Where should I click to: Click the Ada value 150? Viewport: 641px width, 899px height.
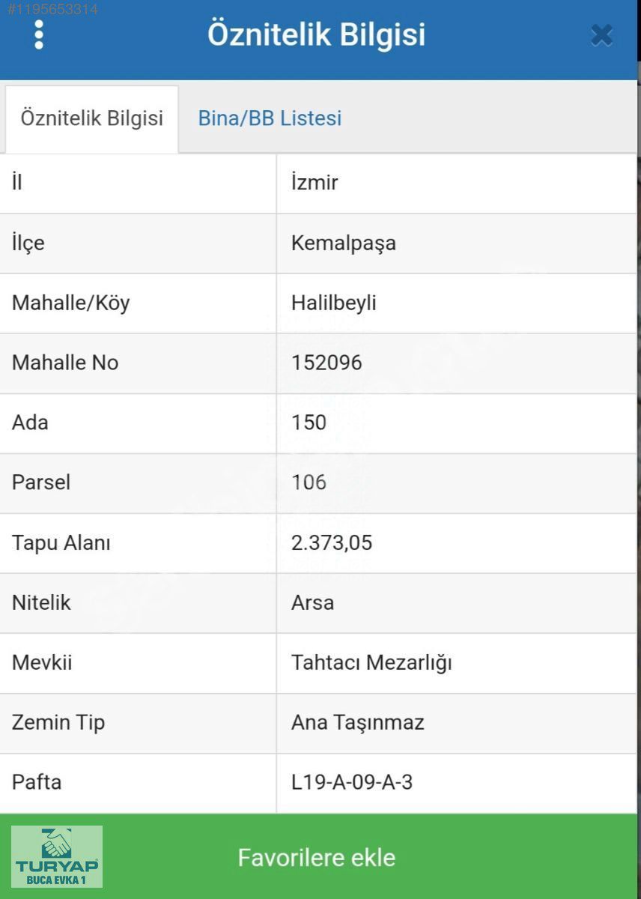tap(309, 423)
